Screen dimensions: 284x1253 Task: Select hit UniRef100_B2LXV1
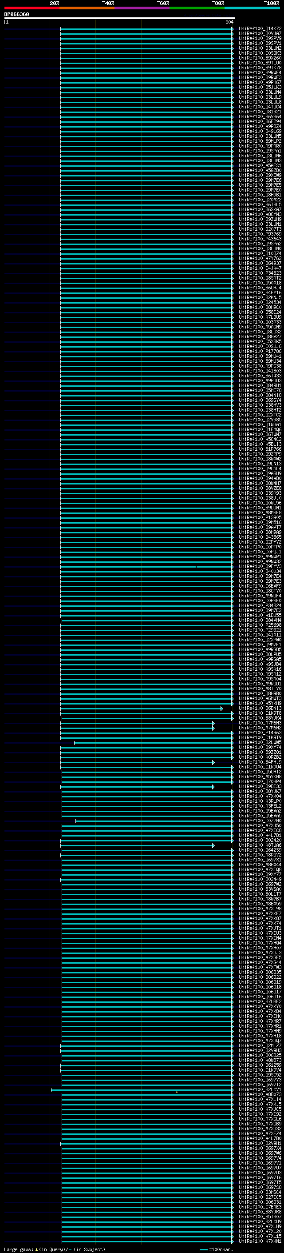point(260,1089)
